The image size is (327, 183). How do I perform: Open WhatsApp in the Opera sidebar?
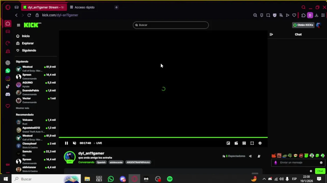(8, 71)
